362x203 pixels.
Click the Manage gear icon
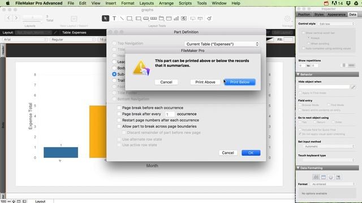click(287, 19)
